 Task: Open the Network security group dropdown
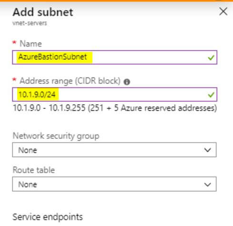tap(114, 150)
